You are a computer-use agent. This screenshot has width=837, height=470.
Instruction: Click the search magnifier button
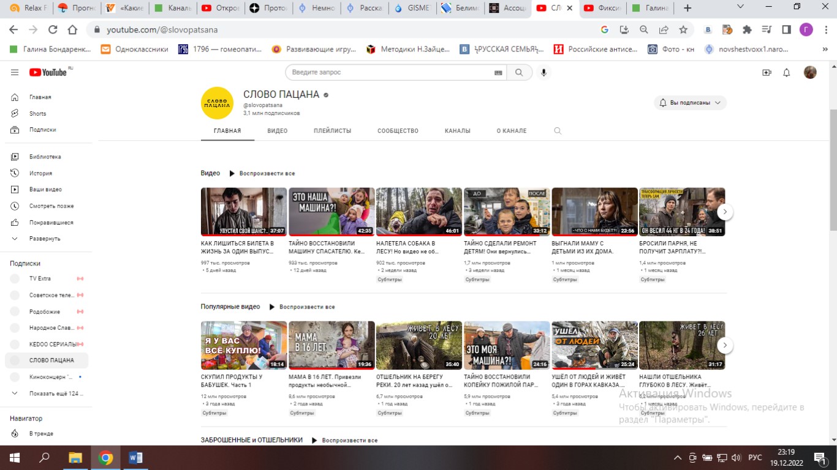[x=519, y=72]
